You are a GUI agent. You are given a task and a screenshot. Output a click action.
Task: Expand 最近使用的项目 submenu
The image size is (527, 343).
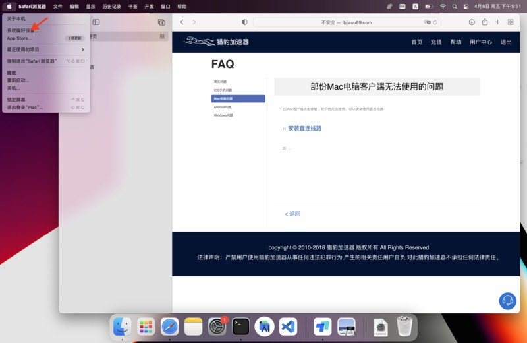click(x=45, y=49)
